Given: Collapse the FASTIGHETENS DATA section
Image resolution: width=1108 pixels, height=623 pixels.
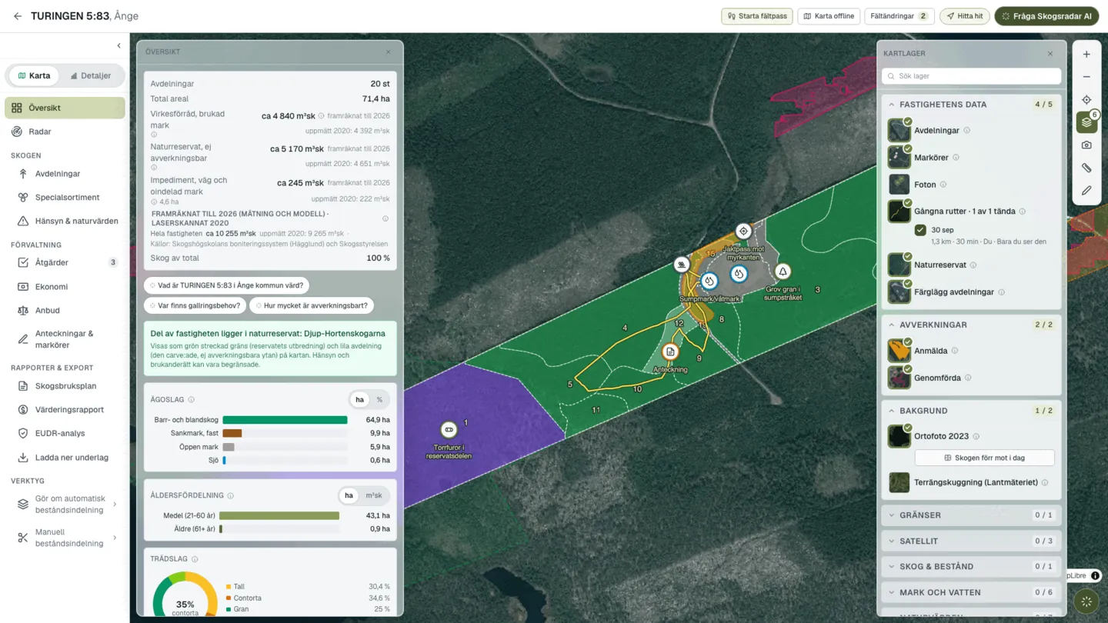Looking at the screenshot, I should coord(891,105).
